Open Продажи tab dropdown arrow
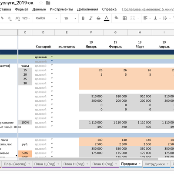This screenshot has height=174, width=174. pyautogui.click(x=140, y=164)
